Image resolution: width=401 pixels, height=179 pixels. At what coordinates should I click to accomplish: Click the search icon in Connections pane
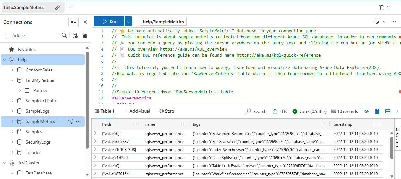64,35
